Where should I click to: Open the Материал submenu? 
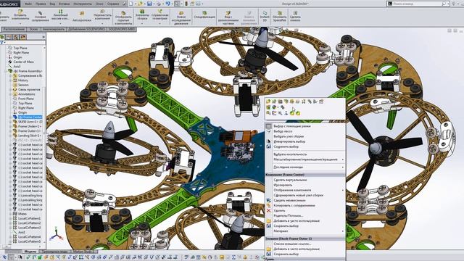(x=304, y=231)
